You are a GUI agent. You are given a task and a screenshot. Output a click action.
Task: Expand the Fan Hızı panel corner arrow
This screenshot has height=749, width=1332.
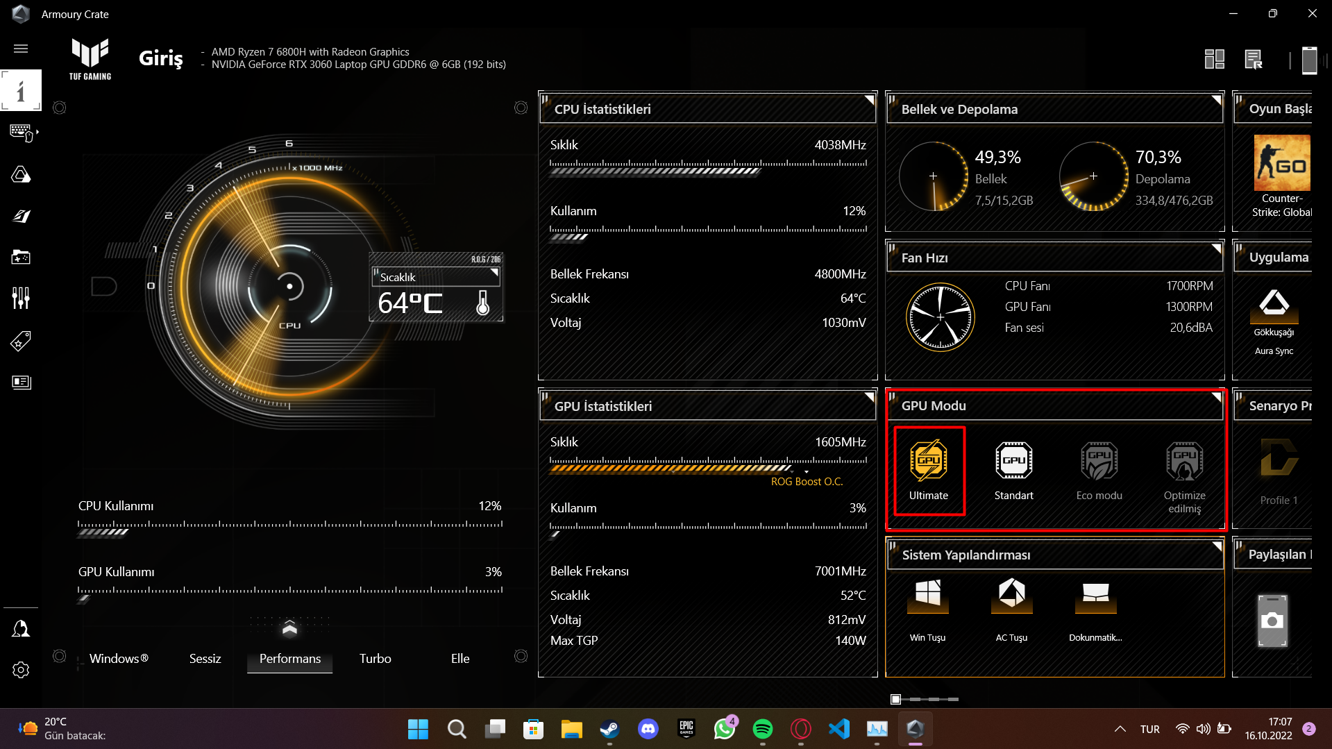[1216, 249]
